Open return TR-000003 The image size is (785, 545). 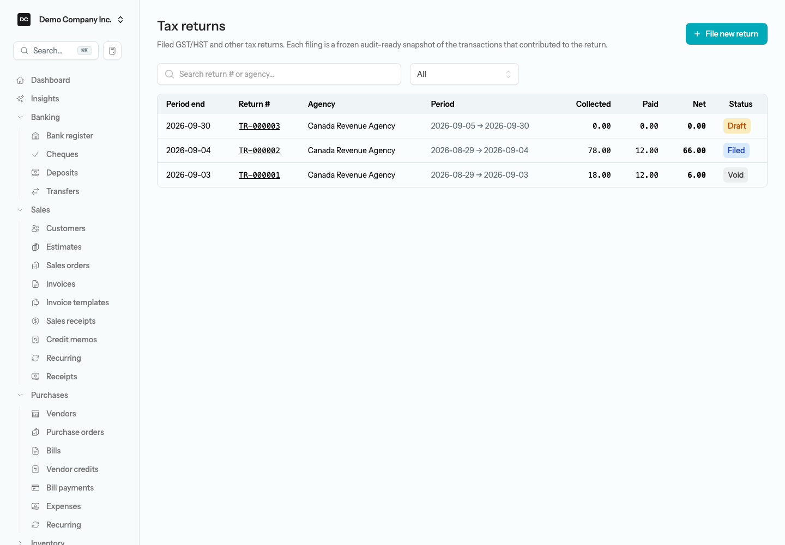(259, 126)
